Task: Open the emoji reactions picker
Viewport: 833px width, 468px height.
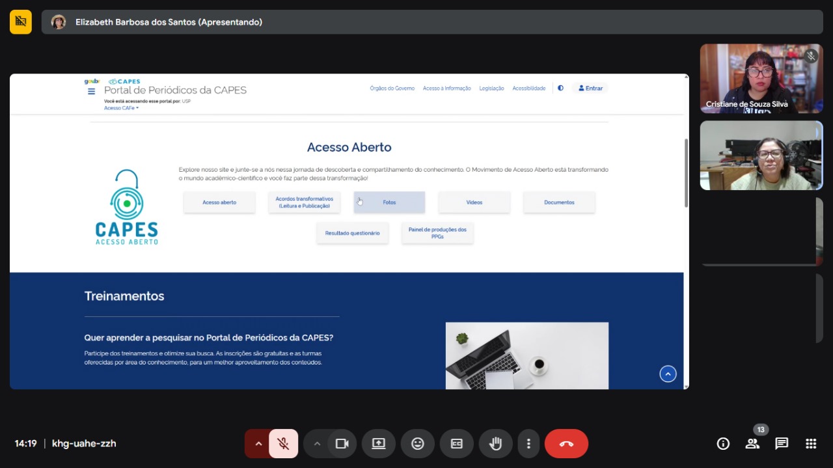Action: [x=418, y=444]
